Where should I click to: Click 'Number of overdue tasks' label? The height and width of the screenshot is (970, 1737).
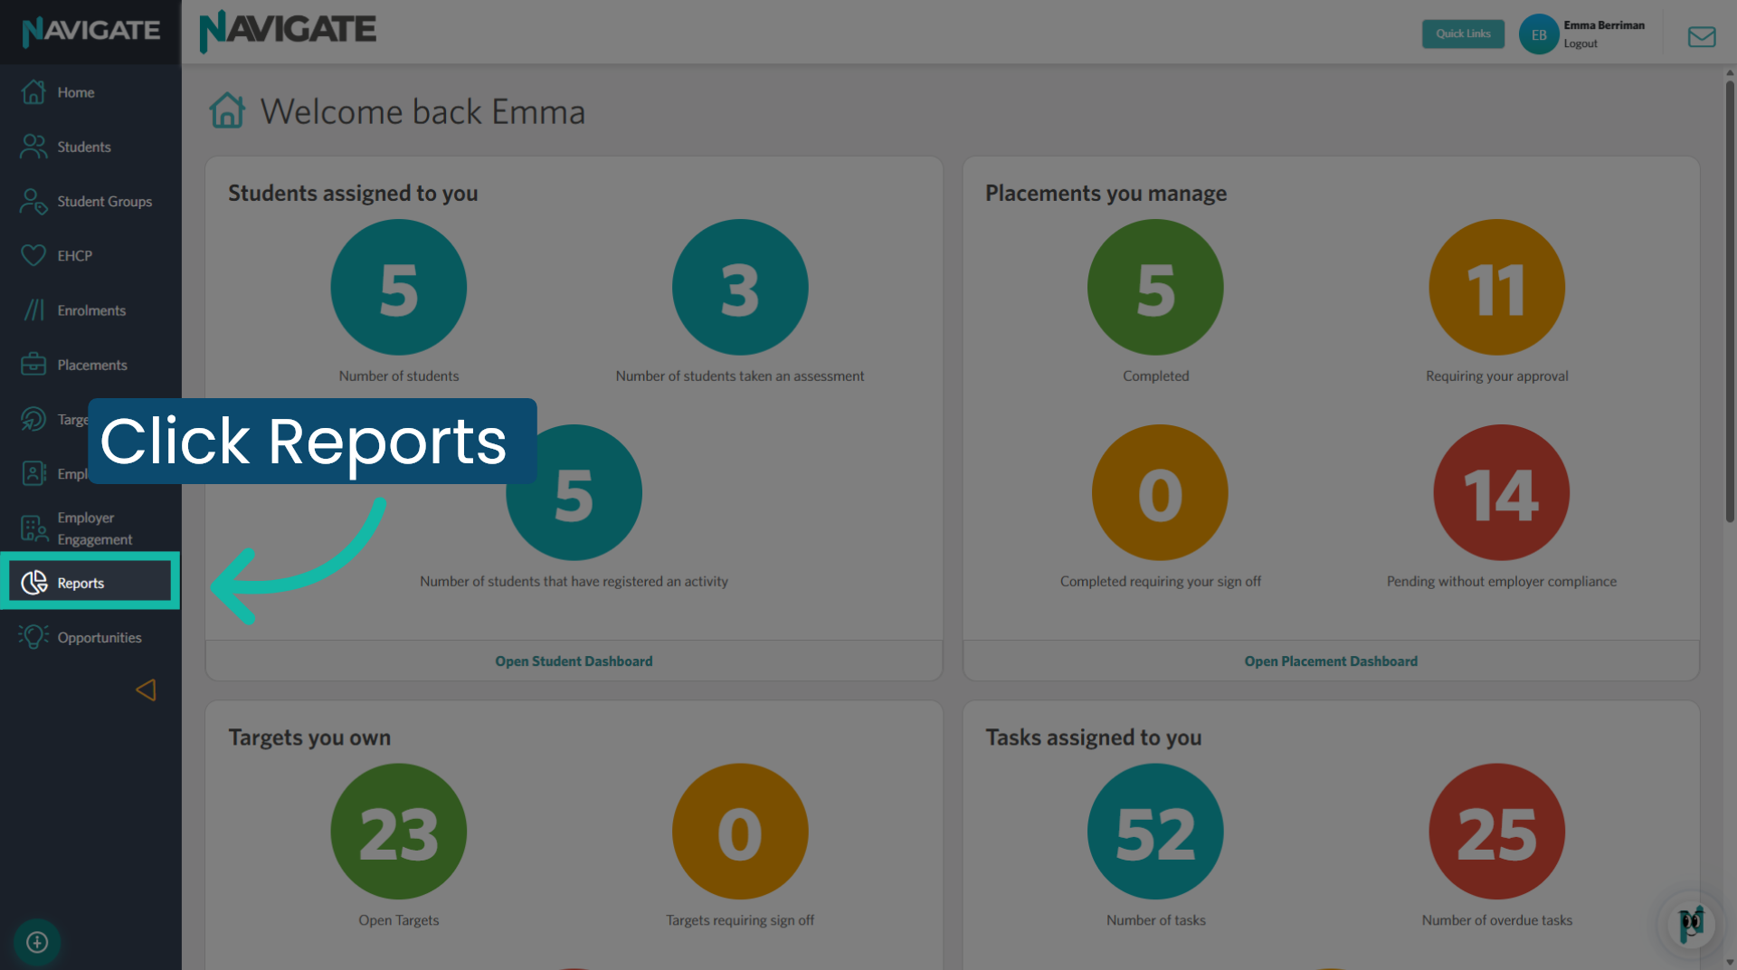tap(1497, 920)
